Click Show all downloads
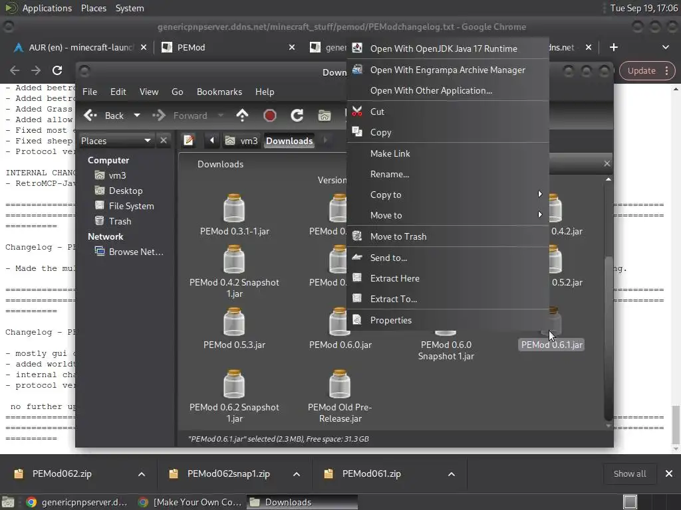This screenshot has height=510, width=681. [x=630, y=474]
